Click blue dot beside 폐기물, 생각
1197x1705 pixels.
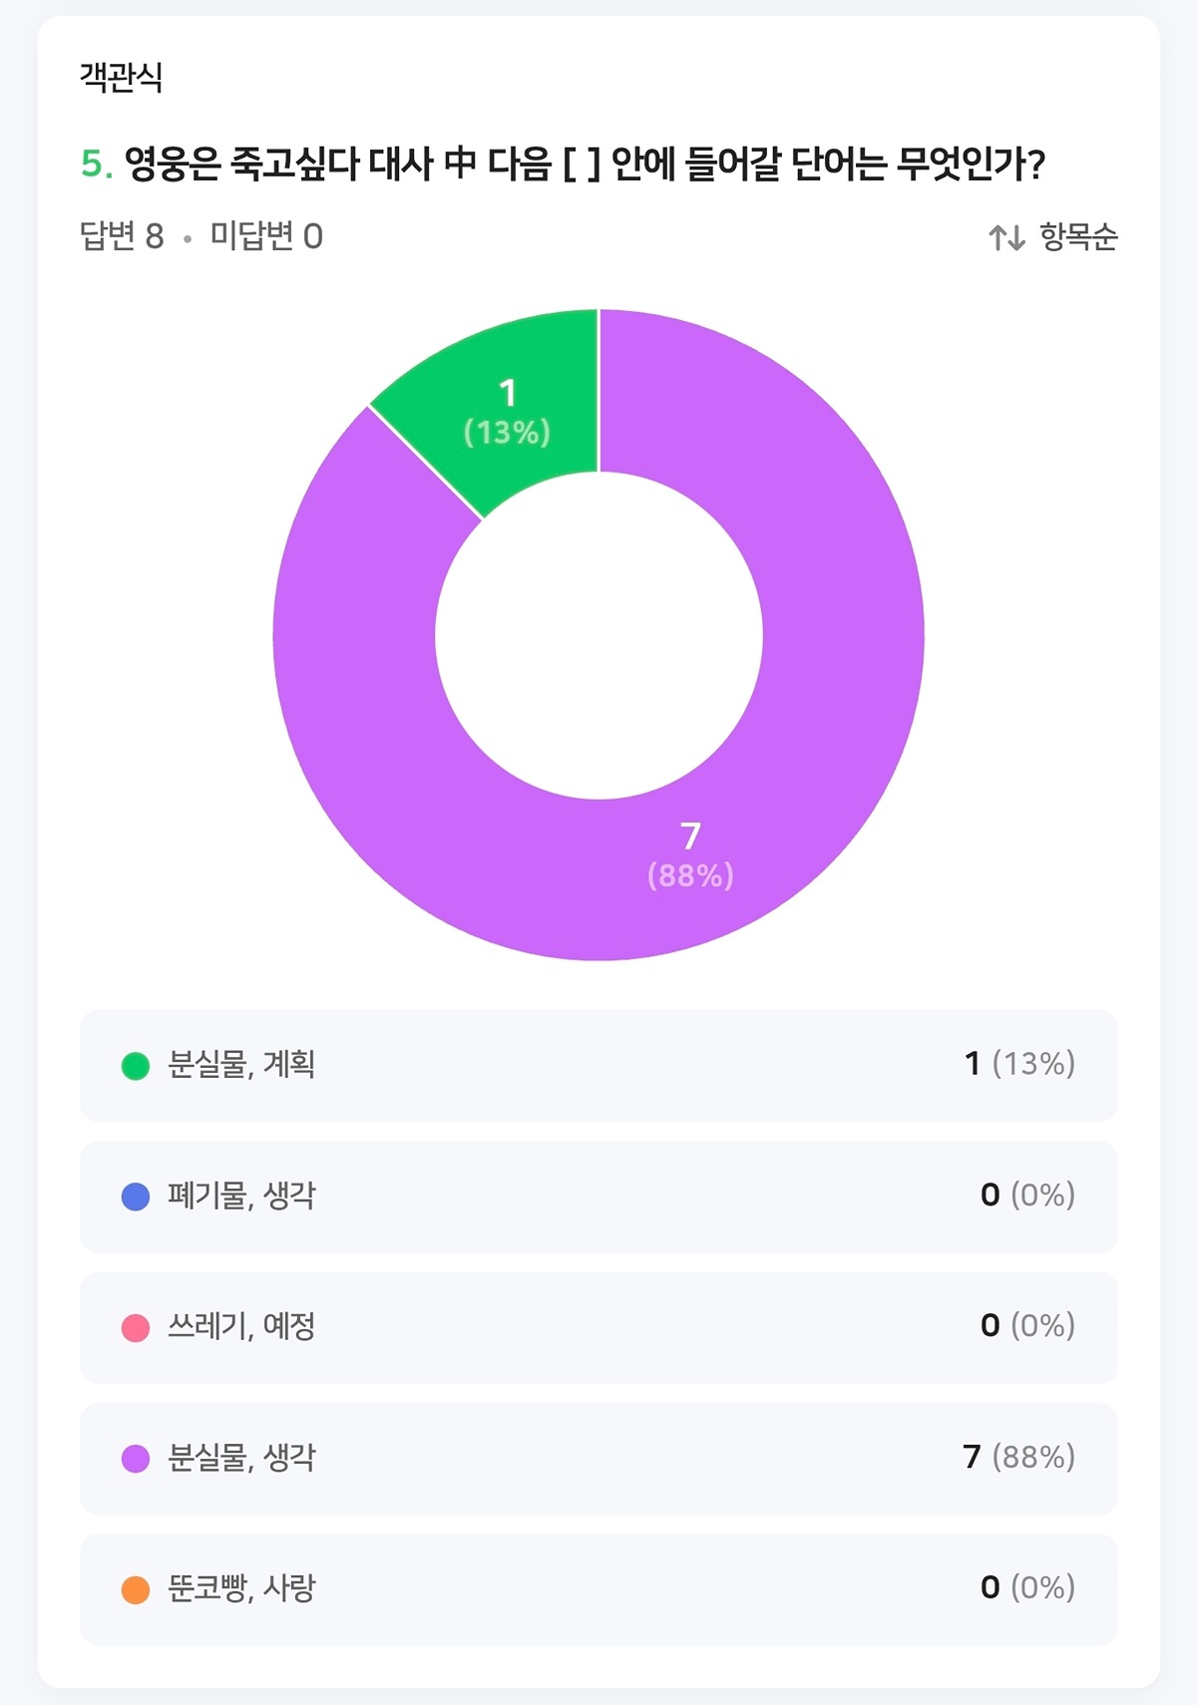point(136,1196)
